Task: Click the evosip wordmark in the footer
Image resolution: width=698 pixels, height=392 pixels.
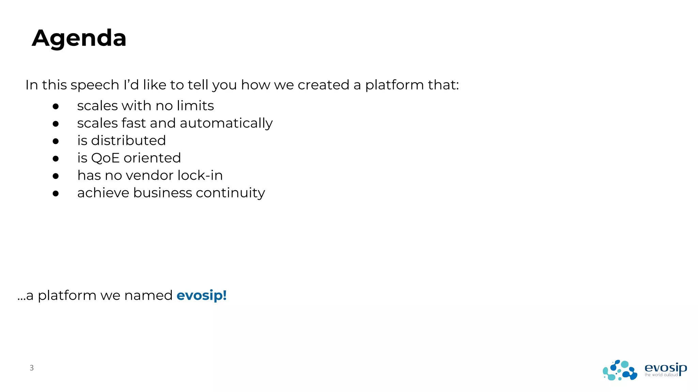Action: (665, 367)
